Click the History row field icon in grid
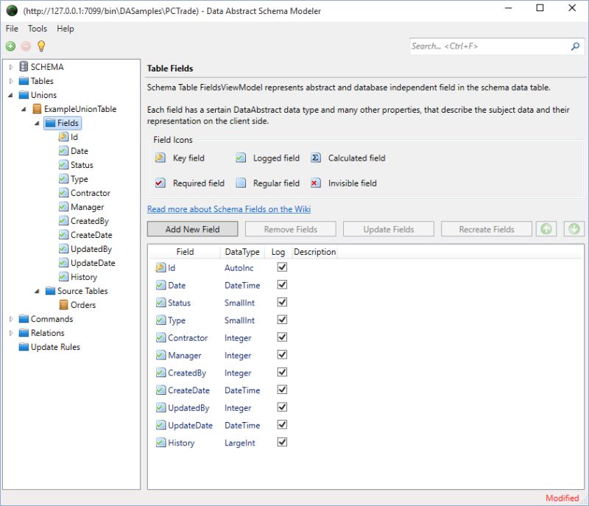 [x=161, y=443]
